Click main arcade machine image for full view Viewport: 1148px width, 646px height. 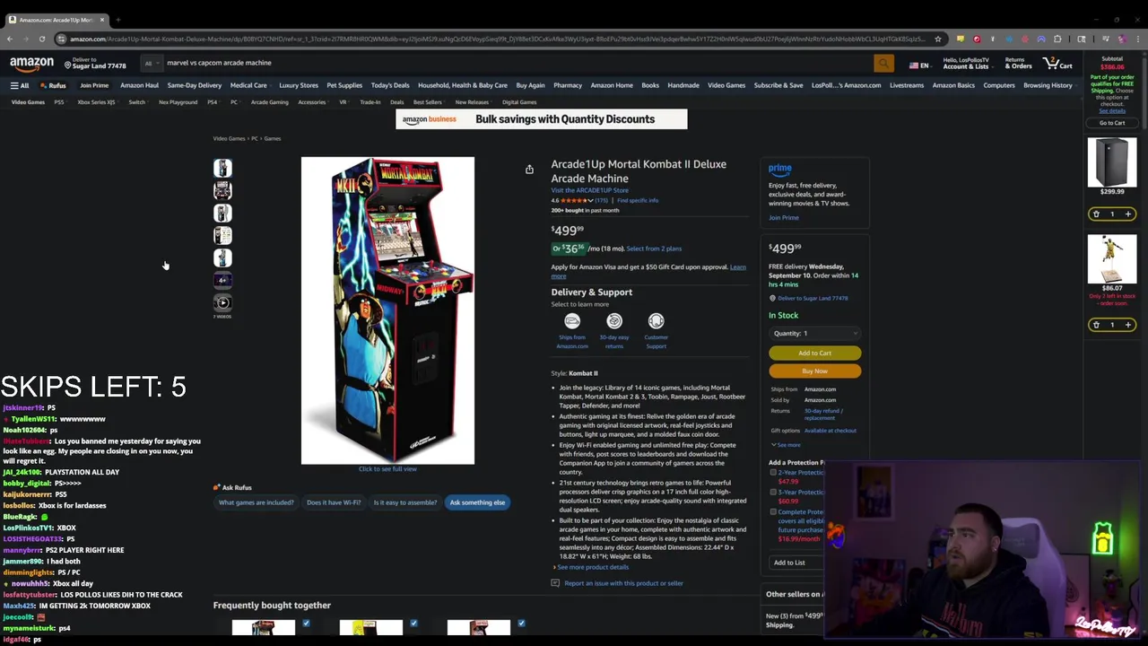387,310
